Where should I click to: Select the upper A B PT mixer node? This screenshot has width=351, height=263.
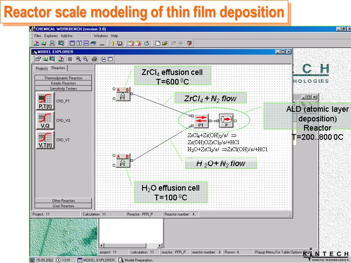click(123, 94)
